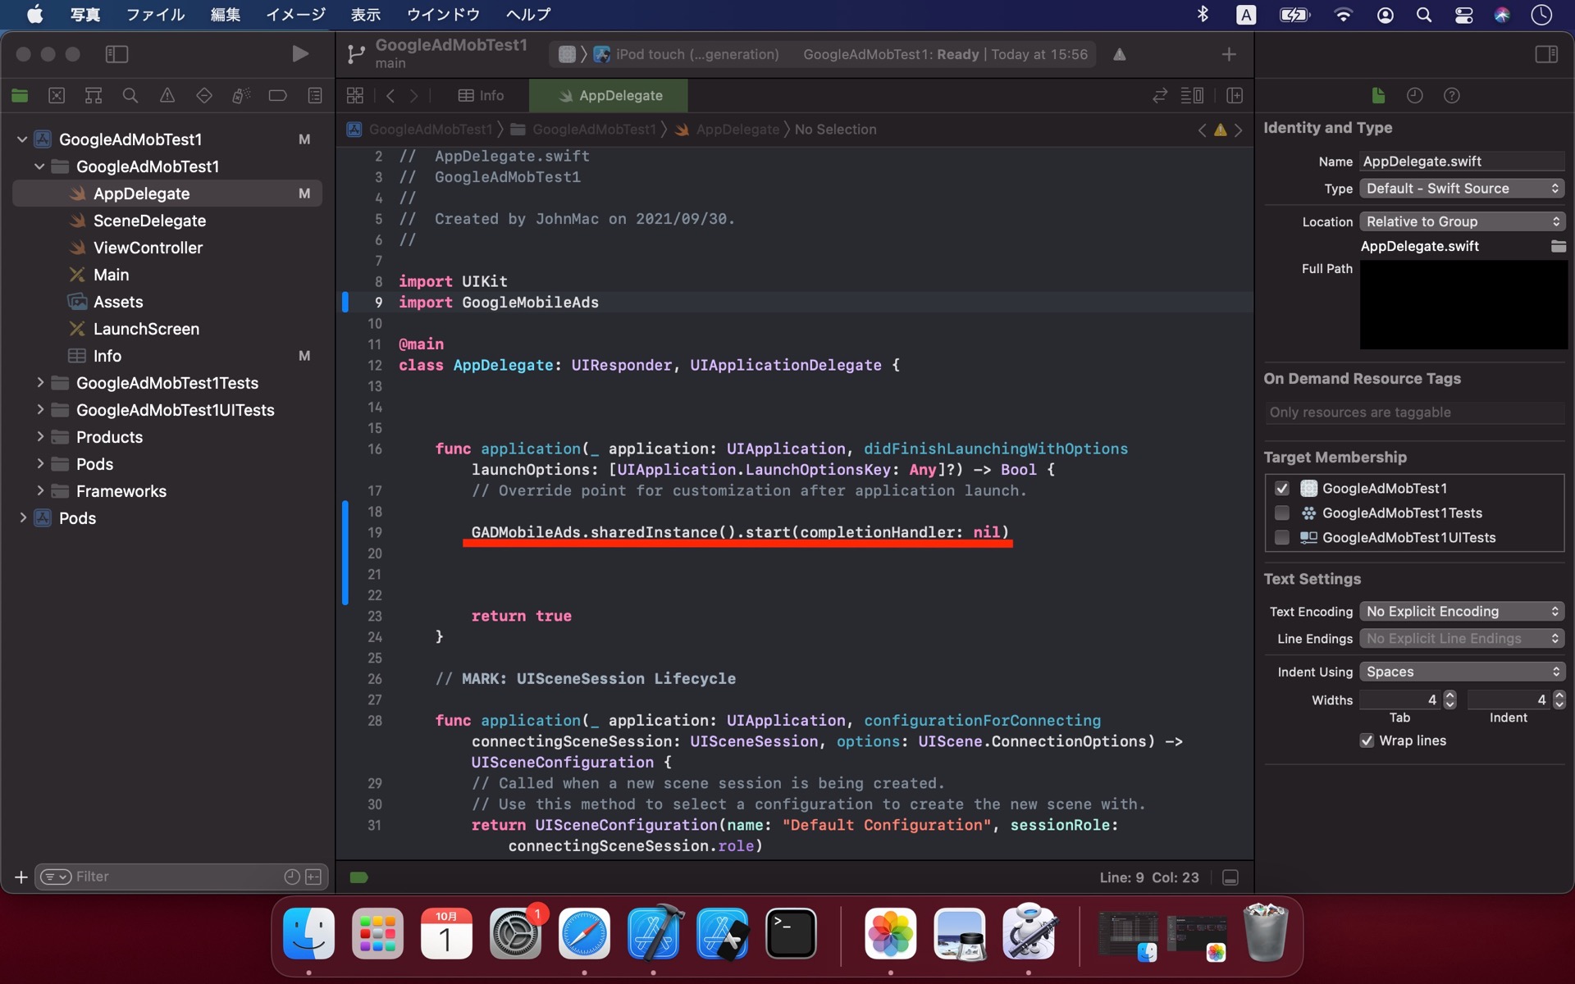The height and width of the screenshot is (984, 1575).
Task: Show warning indicator in activity bar
Action: coord(1119,54)
